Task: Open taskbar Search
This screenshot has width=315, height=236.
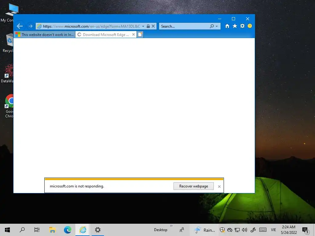Action: [22, 230]
